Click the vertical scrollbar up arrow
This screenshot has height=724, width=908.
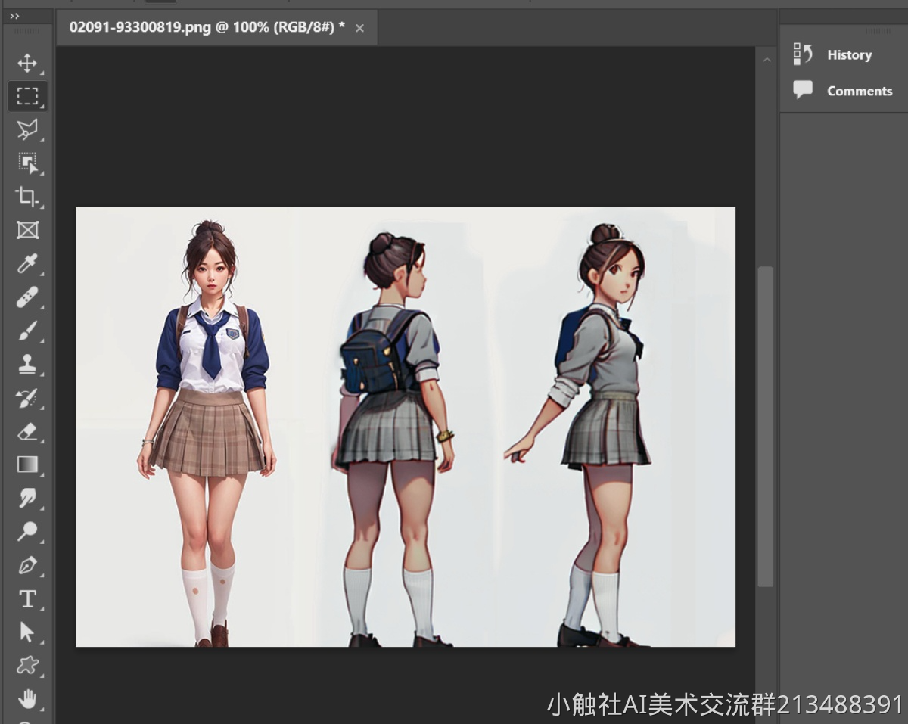pyautogui.click(x=767, y=59)
